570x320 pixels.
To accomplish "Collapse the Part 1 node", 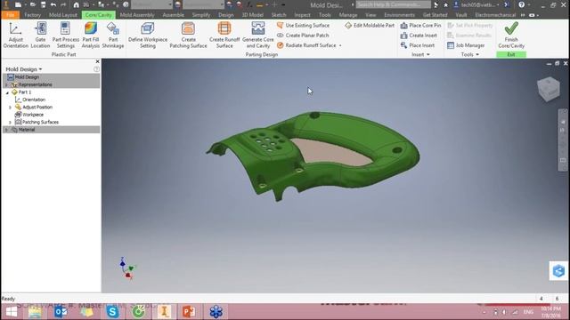I will pos(7,92).
